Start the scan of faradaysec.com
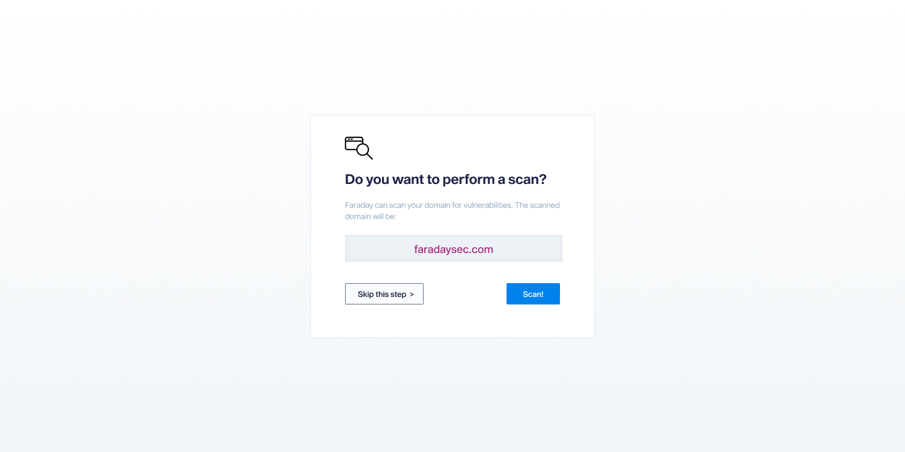905x452 pixels. tap(533, 294)
